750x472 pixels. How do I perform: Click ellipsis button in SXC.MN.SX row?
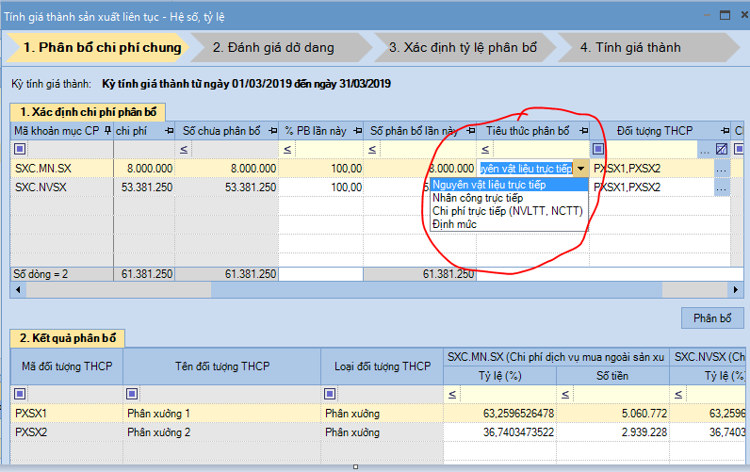click(x=722, y=169)
